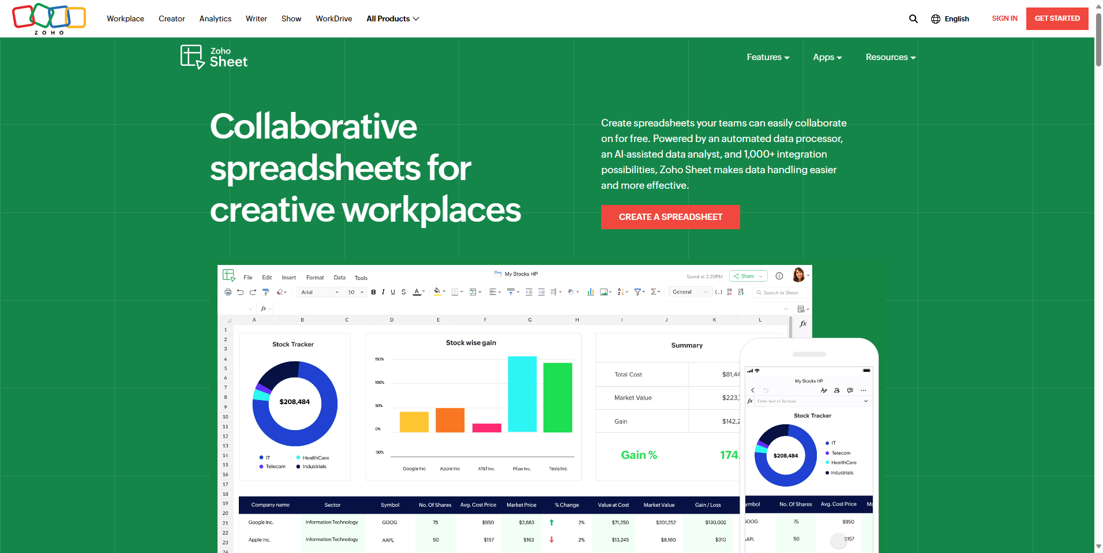Click the info circle icon near Share
The image size is (1103, 553).
pos(779,276)
